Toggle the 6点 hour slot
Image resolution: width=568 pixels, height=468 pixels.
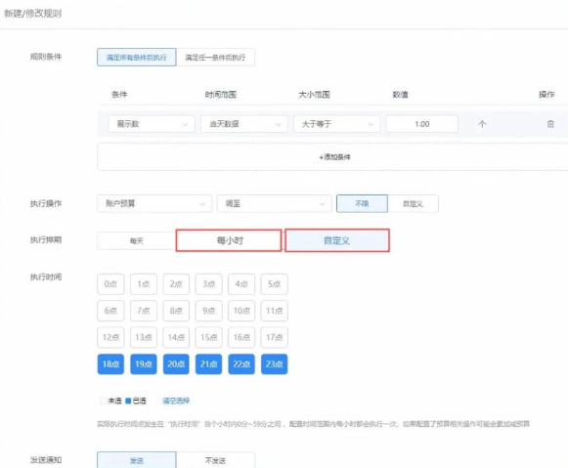click(110, 311)
